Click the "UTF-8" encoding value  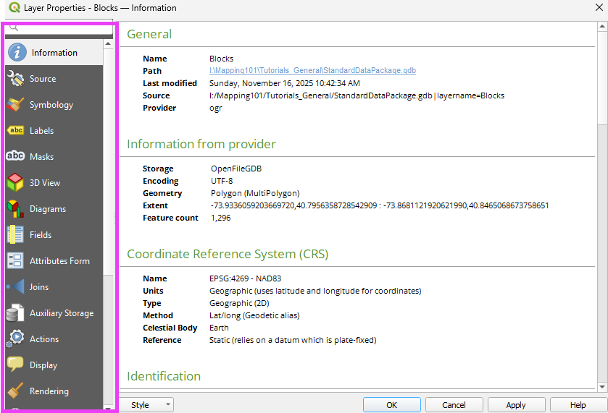click(222, 181)
